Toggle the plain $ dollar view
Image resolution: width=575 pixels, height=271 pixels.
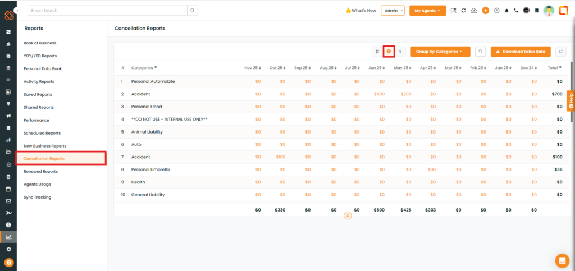point(400,52)
